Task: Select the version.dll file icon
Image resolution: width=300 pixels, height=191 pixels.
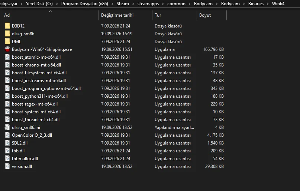Action: tap(7, 166)
